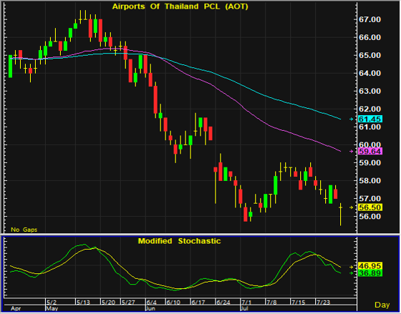This screenshot has width=401, height=314.
Task: Click the 67.00 price axis level
Action: [x=369, y=19]
